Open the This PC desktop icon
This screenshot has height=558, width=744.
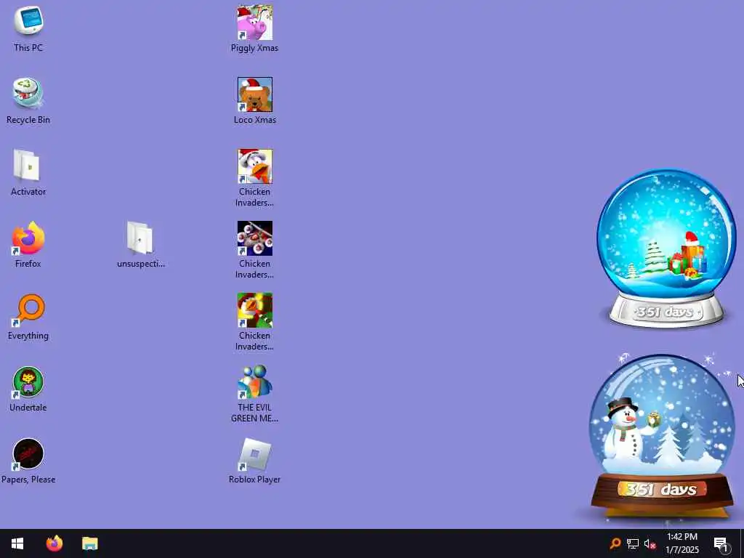tap(28, 28)
